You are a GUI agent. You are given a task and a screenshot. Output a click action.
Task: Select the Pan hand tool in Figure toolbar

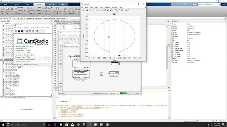coord(103,10)
